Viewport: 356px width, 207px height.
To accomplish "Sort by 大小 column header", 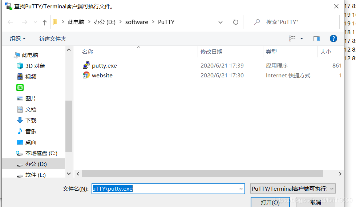I will [325, 52].
